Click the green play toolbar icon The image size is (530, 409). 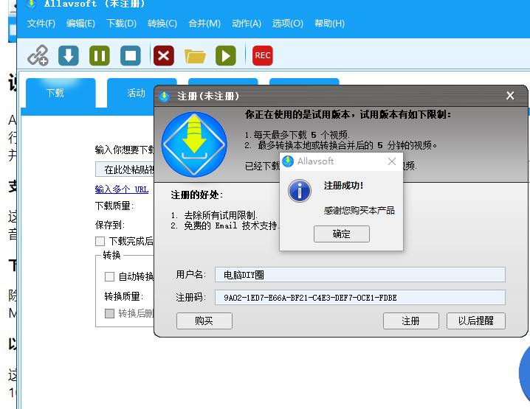(225, 55)
